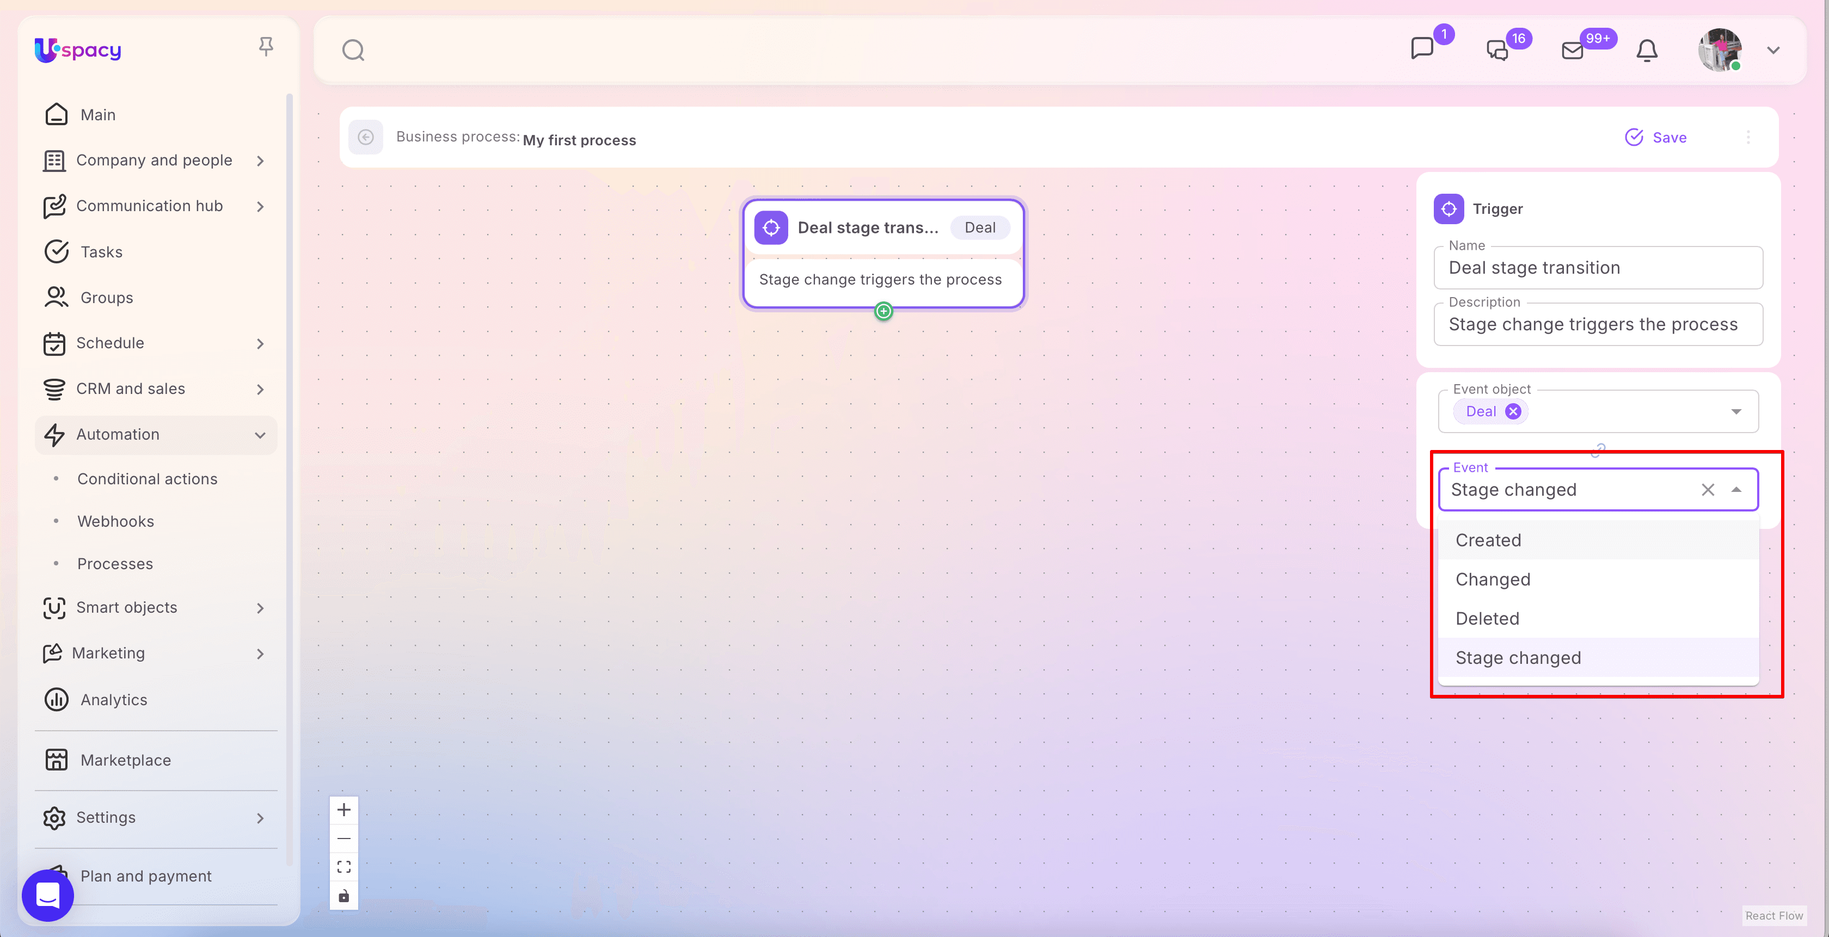1829x937 pixels.
Task: Open the notifications bell
Action: (1647, 51)
